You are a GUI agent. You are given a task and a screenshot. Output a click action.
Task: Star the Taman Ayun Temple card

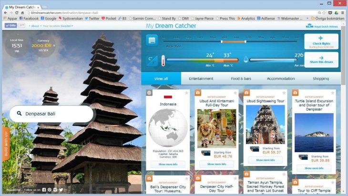pos(284,174)
